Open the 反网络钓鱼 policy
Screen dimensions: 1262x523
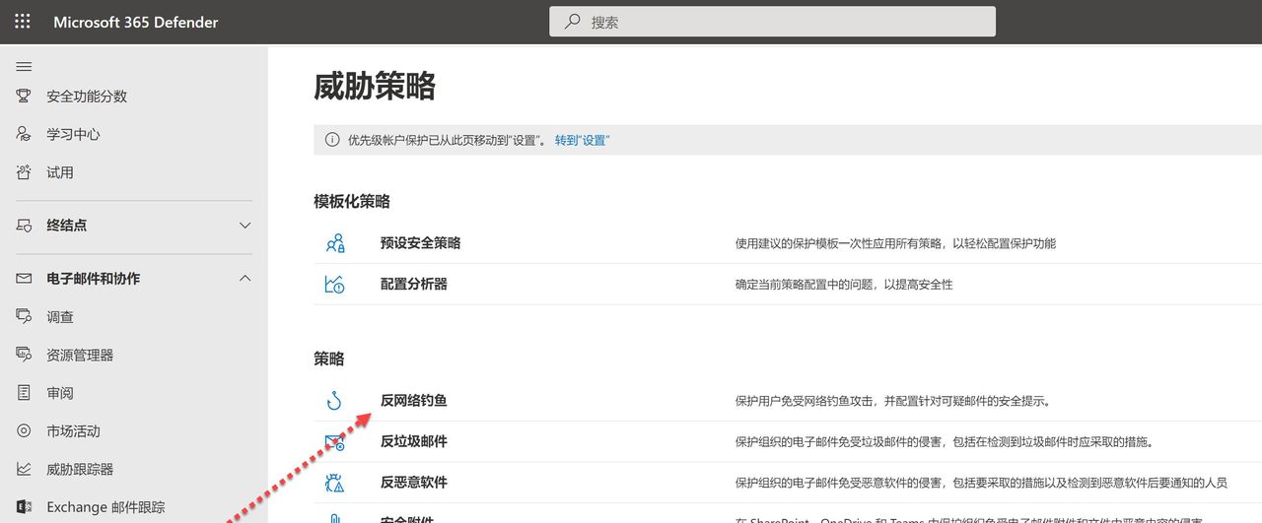pyautogui.click(x=414, y=401)
